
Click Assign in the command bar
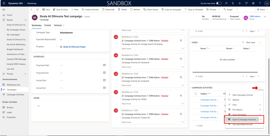[x=228, y=9]
